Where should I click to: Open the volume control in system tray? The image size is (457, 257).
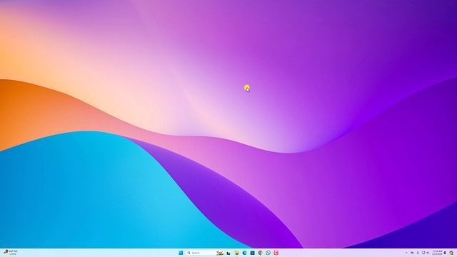(428, 253)
